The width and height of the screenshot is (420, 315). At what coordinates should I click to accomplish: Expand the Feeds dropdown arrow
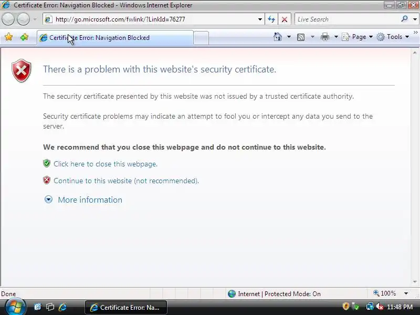(312, 37)
